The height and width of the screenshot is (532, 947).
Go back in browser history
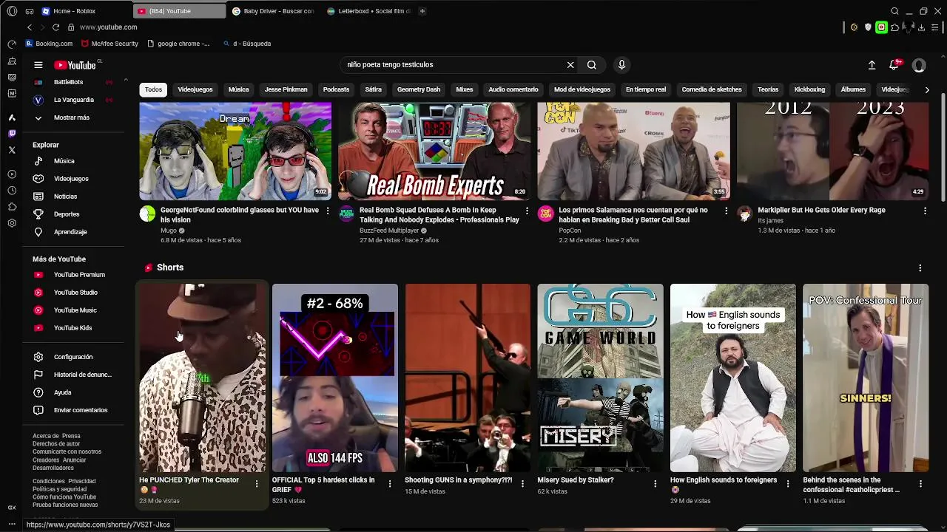point(30,27)
